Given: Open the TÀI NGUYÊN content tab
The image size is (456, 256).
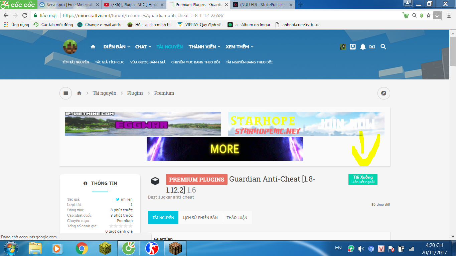Looking at the screenshot, I should 163,218.
